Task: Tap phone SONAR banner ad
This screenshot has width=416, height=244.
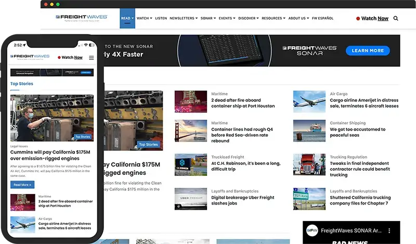Action: [52, 72]
